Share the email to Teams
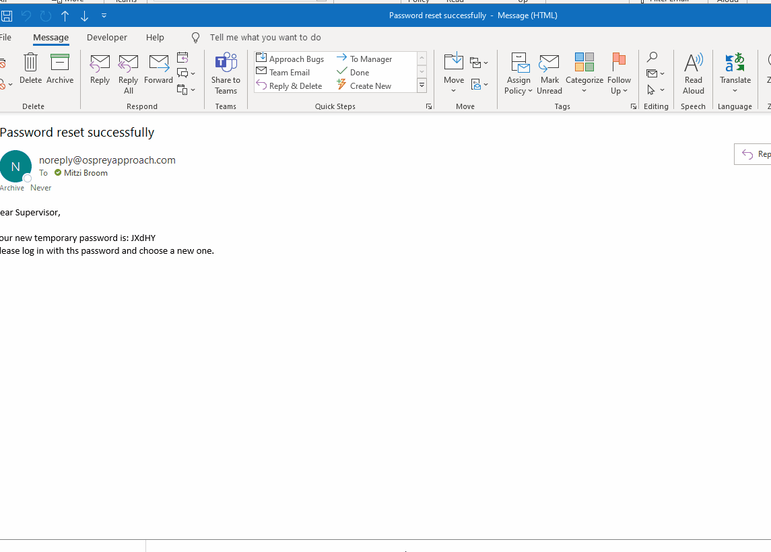Screen dimensions: 771x552 pos(226,74)
